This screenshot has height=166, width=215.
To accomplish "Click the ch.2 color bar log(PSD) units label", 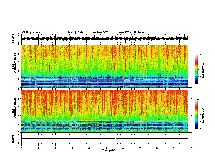I will point(203,115).
